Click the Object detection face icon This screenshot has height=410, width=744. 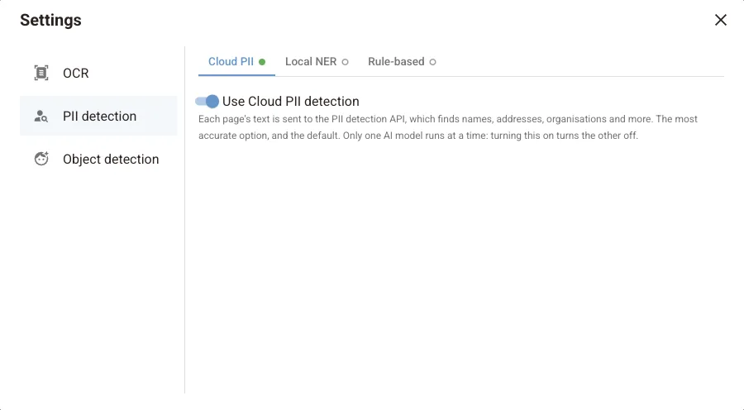click(41, 159)
